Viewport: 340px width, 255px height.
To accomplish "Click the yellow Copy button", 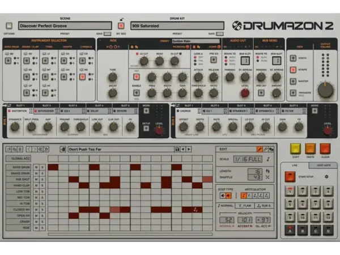I will tap(295, 148).
